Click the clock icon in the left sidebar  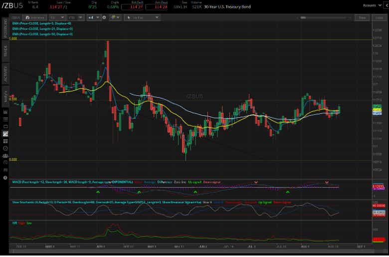(x=5, y=148)
